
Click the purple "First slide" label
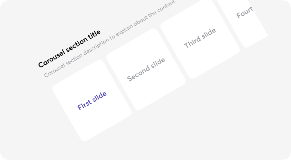[92, 101]
